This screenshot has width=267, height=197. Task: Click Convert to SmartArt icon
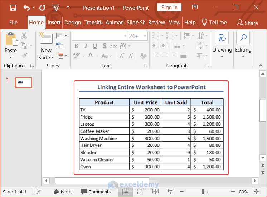tap(200, 56)
